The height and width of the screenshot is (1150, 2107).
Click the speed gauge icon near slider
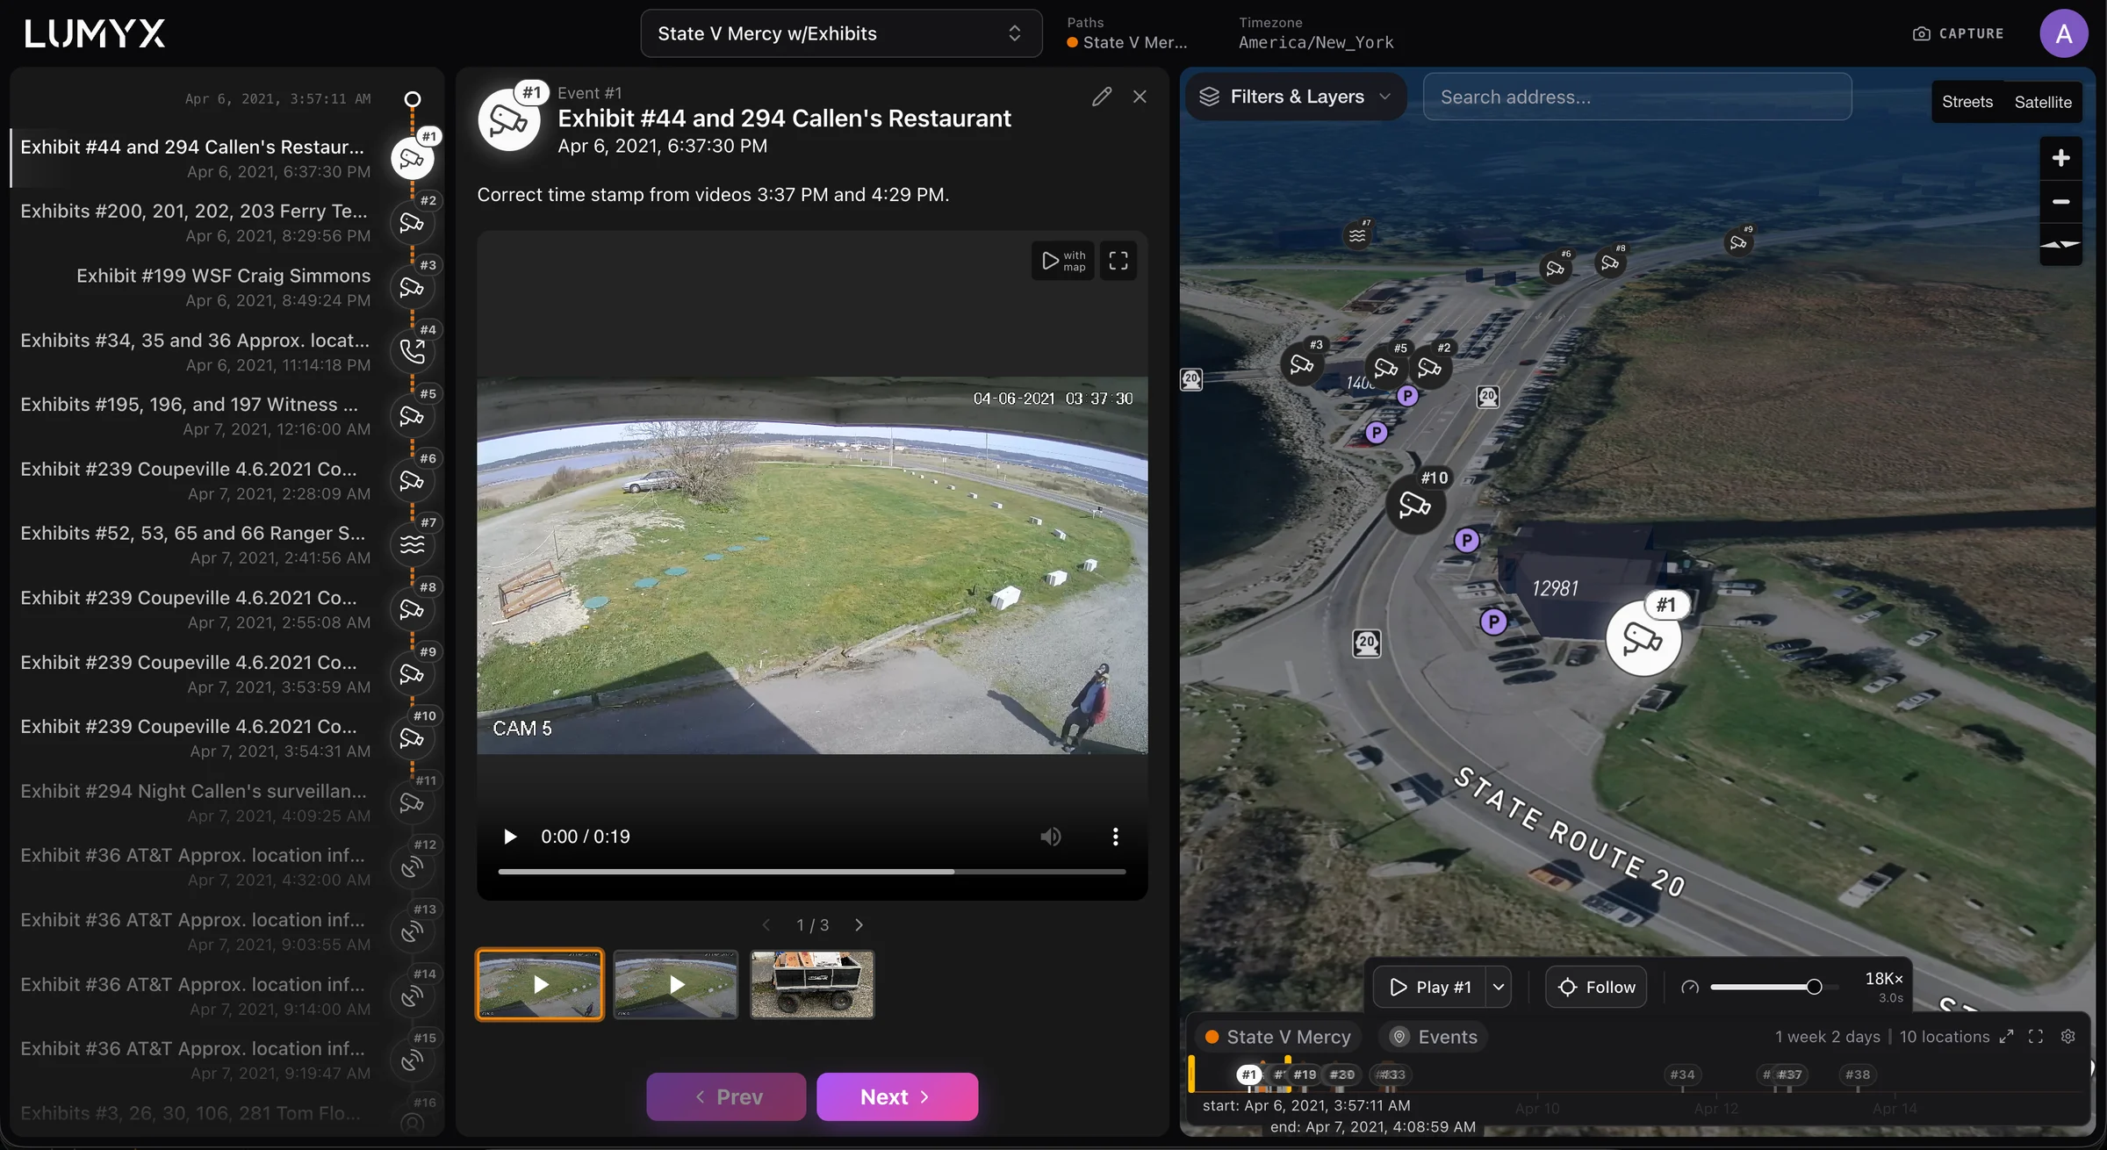[x=1689, y=987]
